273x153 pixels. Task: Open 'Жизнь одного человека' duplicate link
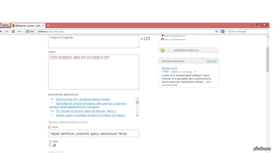91,115
